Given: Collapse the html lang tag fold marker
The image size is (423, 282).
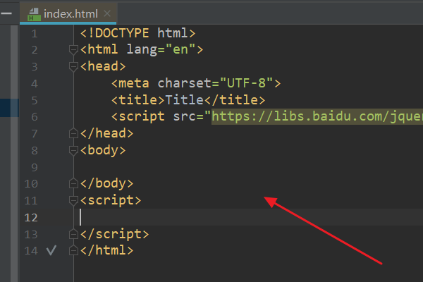Looking at the screenshot, I should 73,50.
